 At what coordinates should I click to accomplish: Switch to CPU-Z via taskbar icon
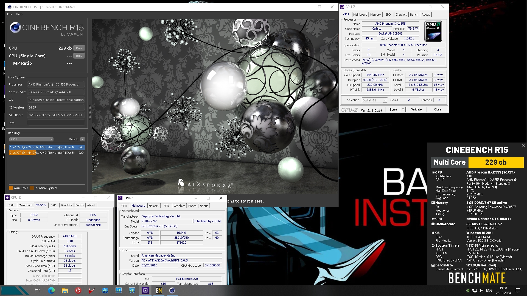click(x=145, y=291)
